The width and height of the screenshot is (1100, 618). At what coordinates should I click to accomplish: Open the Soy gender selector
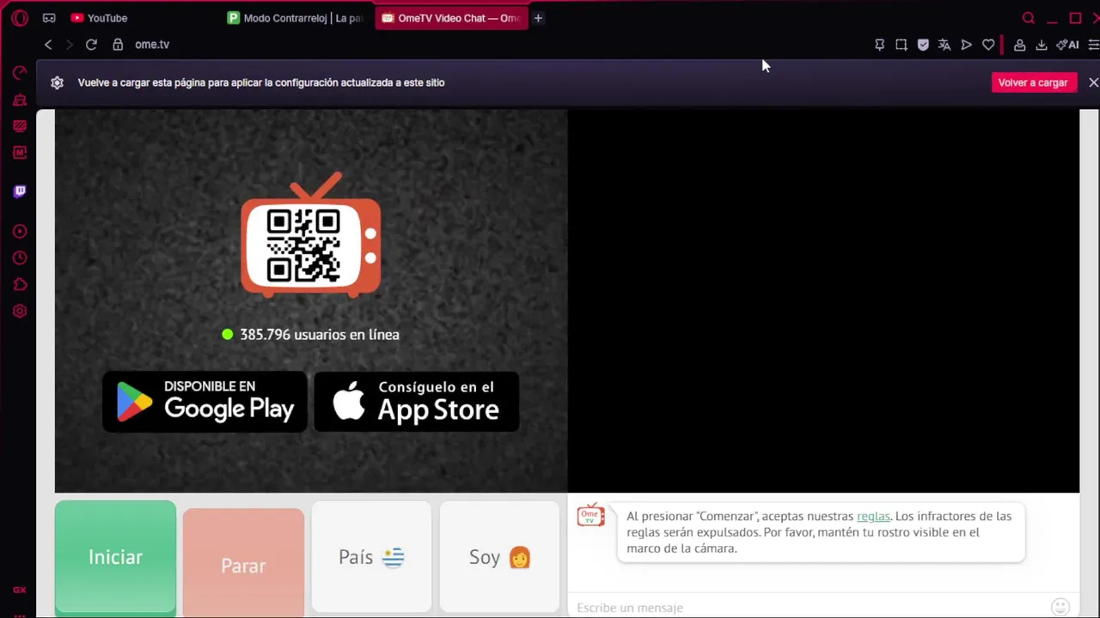499,558
